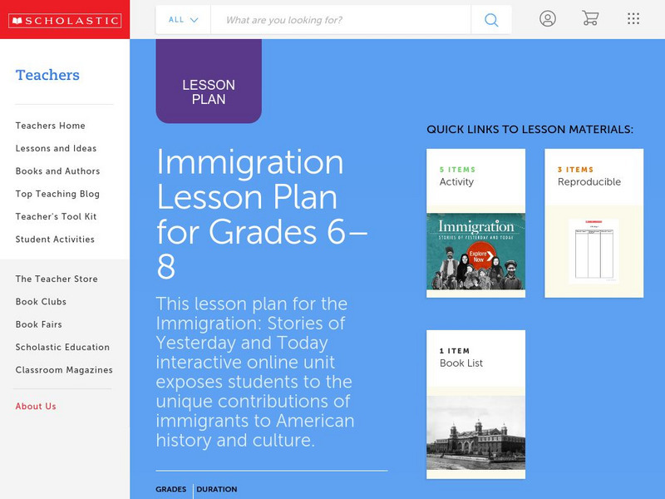Image resolution: width=665 pixels, height=499 pixels.
Task: Open the ALL search category dropdown
Action: click(182, 19)
